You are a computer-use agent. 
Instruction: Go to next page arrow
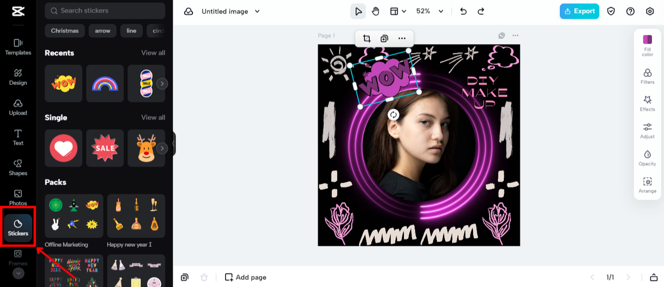[x=628, y=277]
